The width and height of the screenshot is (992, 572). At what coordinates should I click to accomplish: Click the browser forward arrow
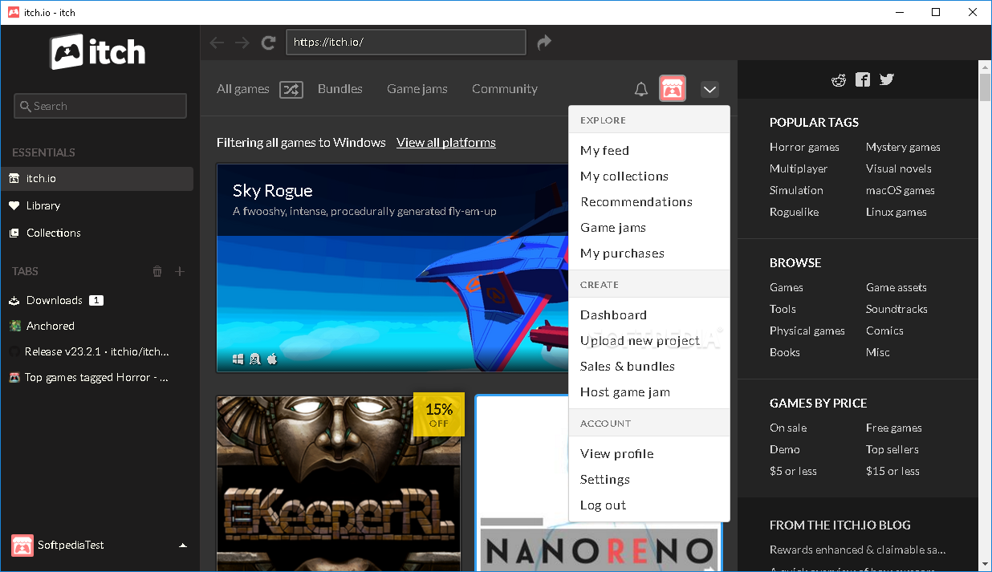click(x=242, y=43)
